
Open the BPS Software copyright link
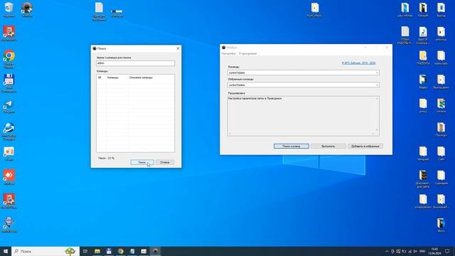pos(358,63)
